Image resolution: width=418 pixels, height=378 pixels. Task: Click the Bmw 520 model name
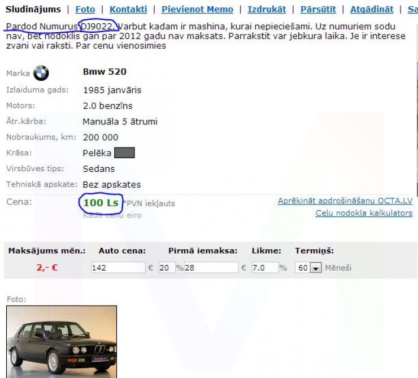click(104, 72)
